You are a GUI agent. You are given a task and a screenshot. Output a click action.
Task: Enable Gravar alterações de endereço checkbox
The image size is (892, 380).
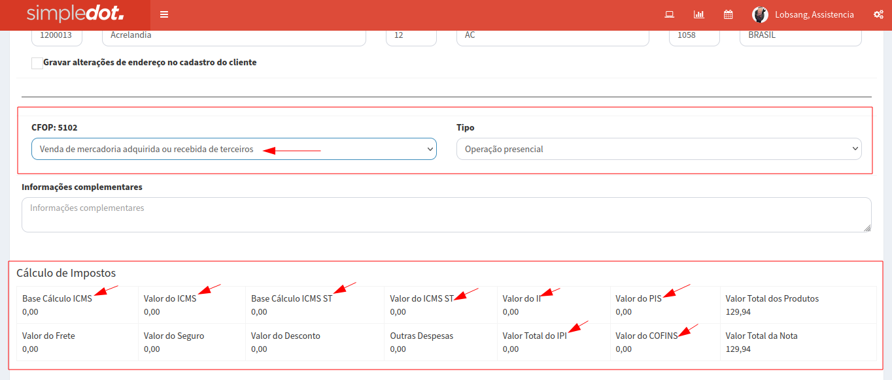coord(37,63)
